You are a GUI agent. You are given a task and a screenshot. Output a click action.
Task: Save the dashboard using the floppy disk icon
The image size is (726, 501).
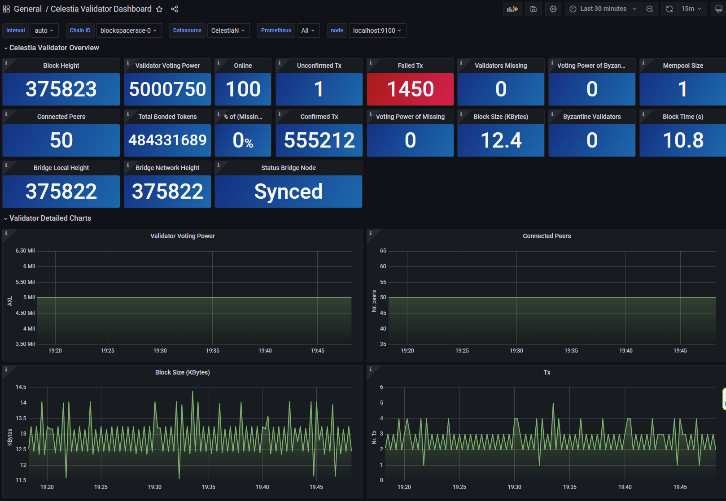click(x=533, y=9)
